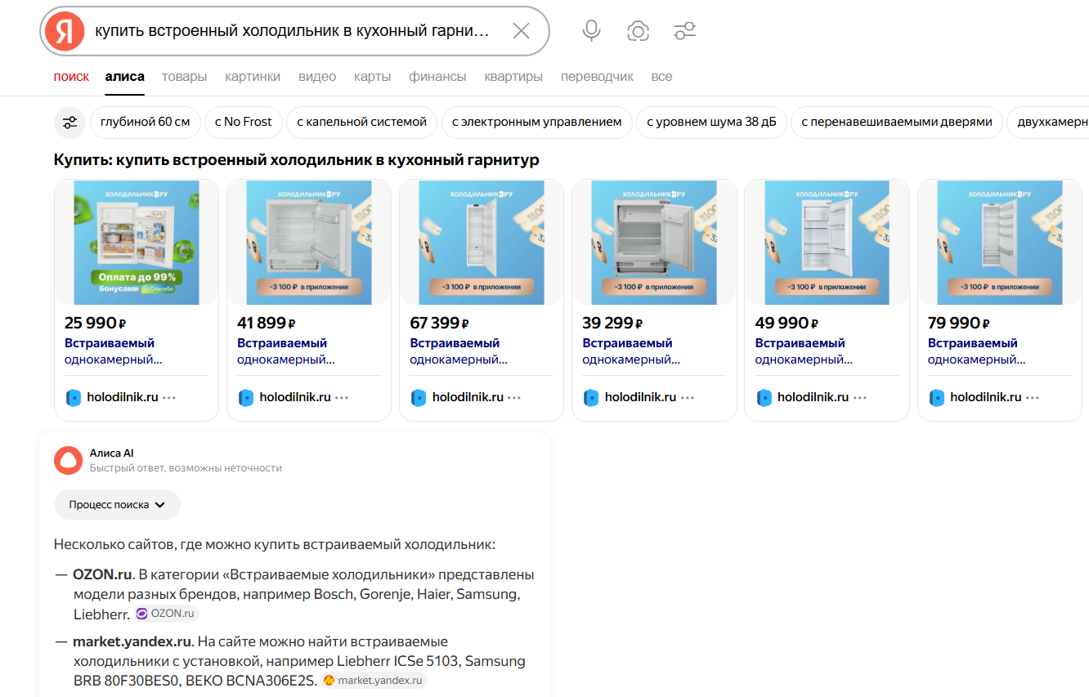
Task: Open options dots on 79 990 ₽ card
Action: tap(1033, 398)
